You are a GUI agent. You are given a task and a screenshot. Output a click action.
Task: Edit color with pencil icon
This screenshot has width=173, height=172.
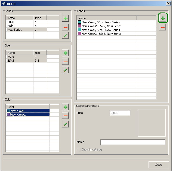click(x=66, y=124)
